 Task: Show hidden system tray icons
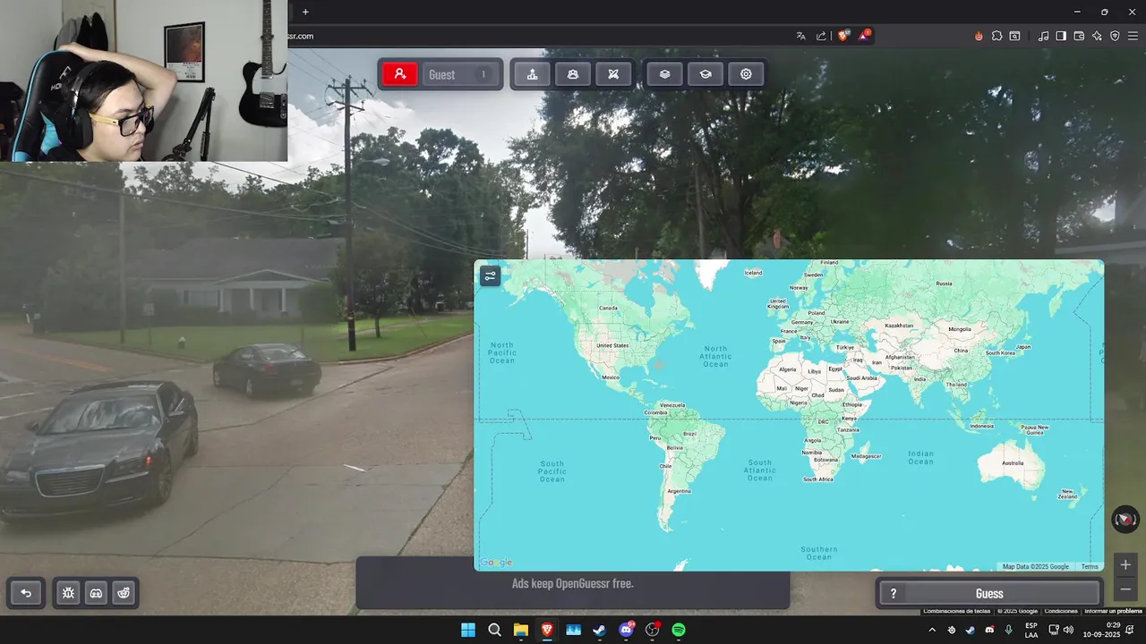click(931, 630)
